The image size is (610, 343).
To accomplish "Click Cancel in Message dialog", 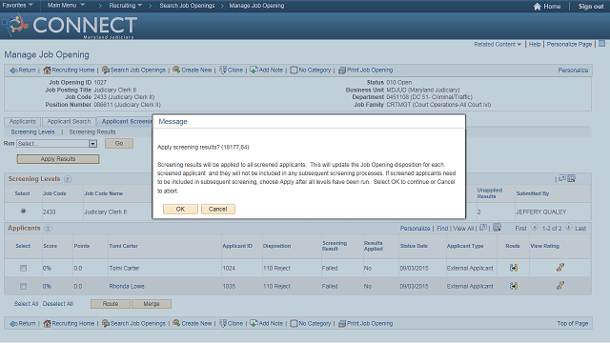I will (218, 210).
